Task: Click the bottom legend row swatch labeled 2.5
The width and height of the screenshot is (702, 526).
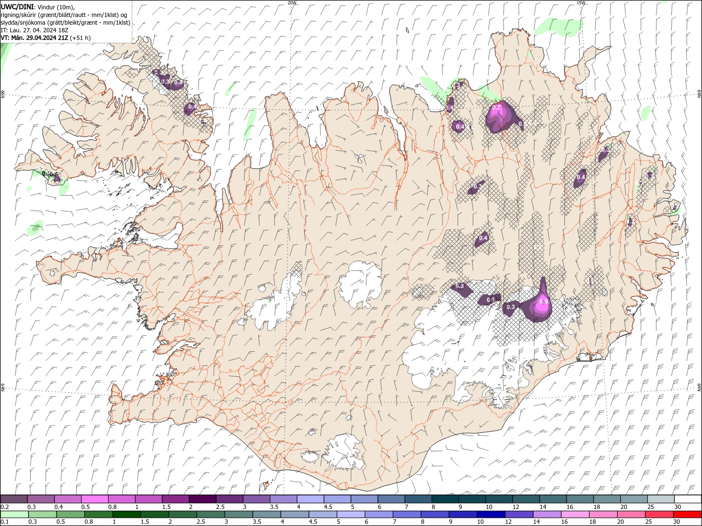Action: coord(210,514)
